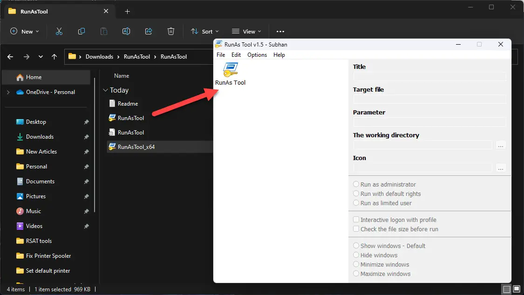Click the Cut icon in Explorer toolbar
Viewport: 524px width, 295px height.
(x=59, y=31)
